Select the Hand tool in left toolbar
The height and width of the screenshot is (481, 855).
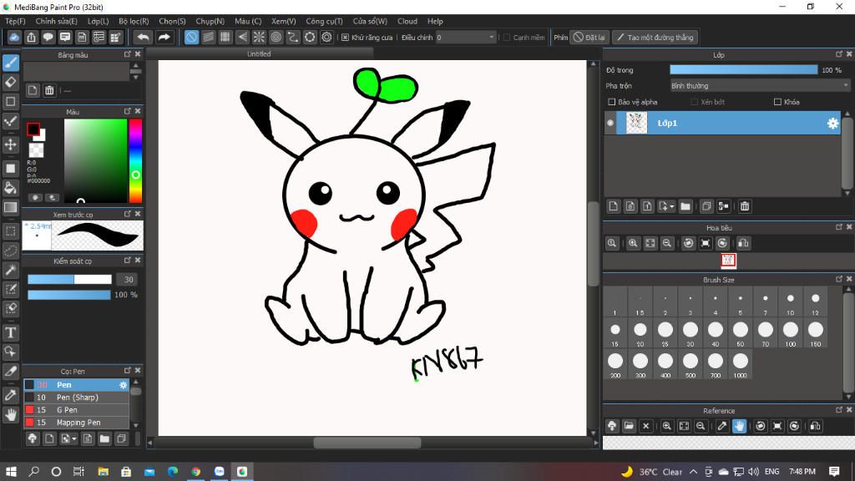pyautogui.click(x=10, y=415)
